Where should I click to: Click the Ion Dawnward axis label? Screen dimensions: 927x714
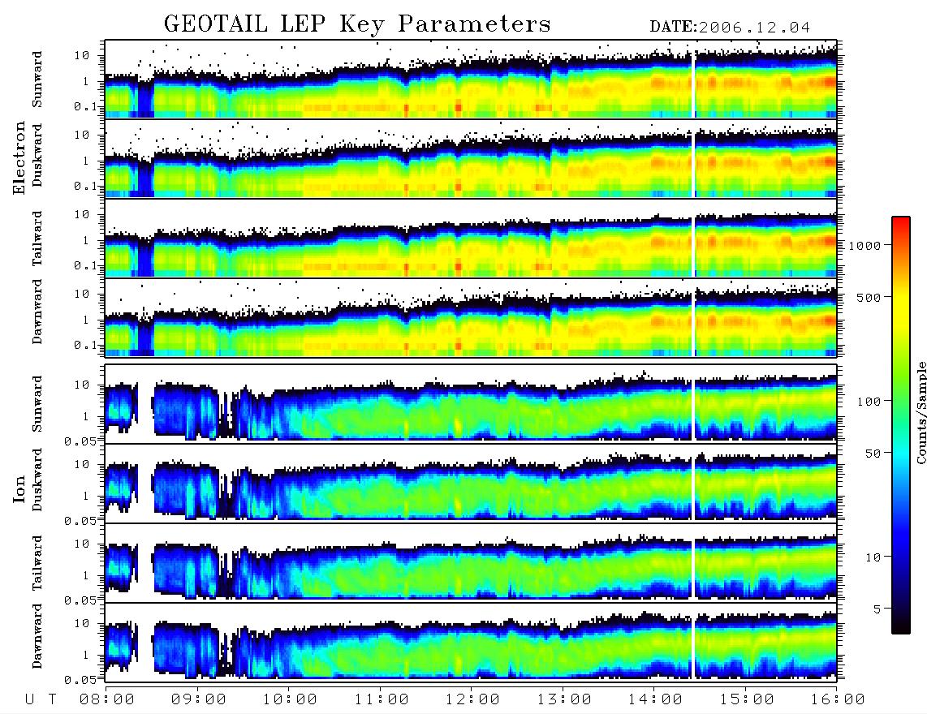click(37, 636)
